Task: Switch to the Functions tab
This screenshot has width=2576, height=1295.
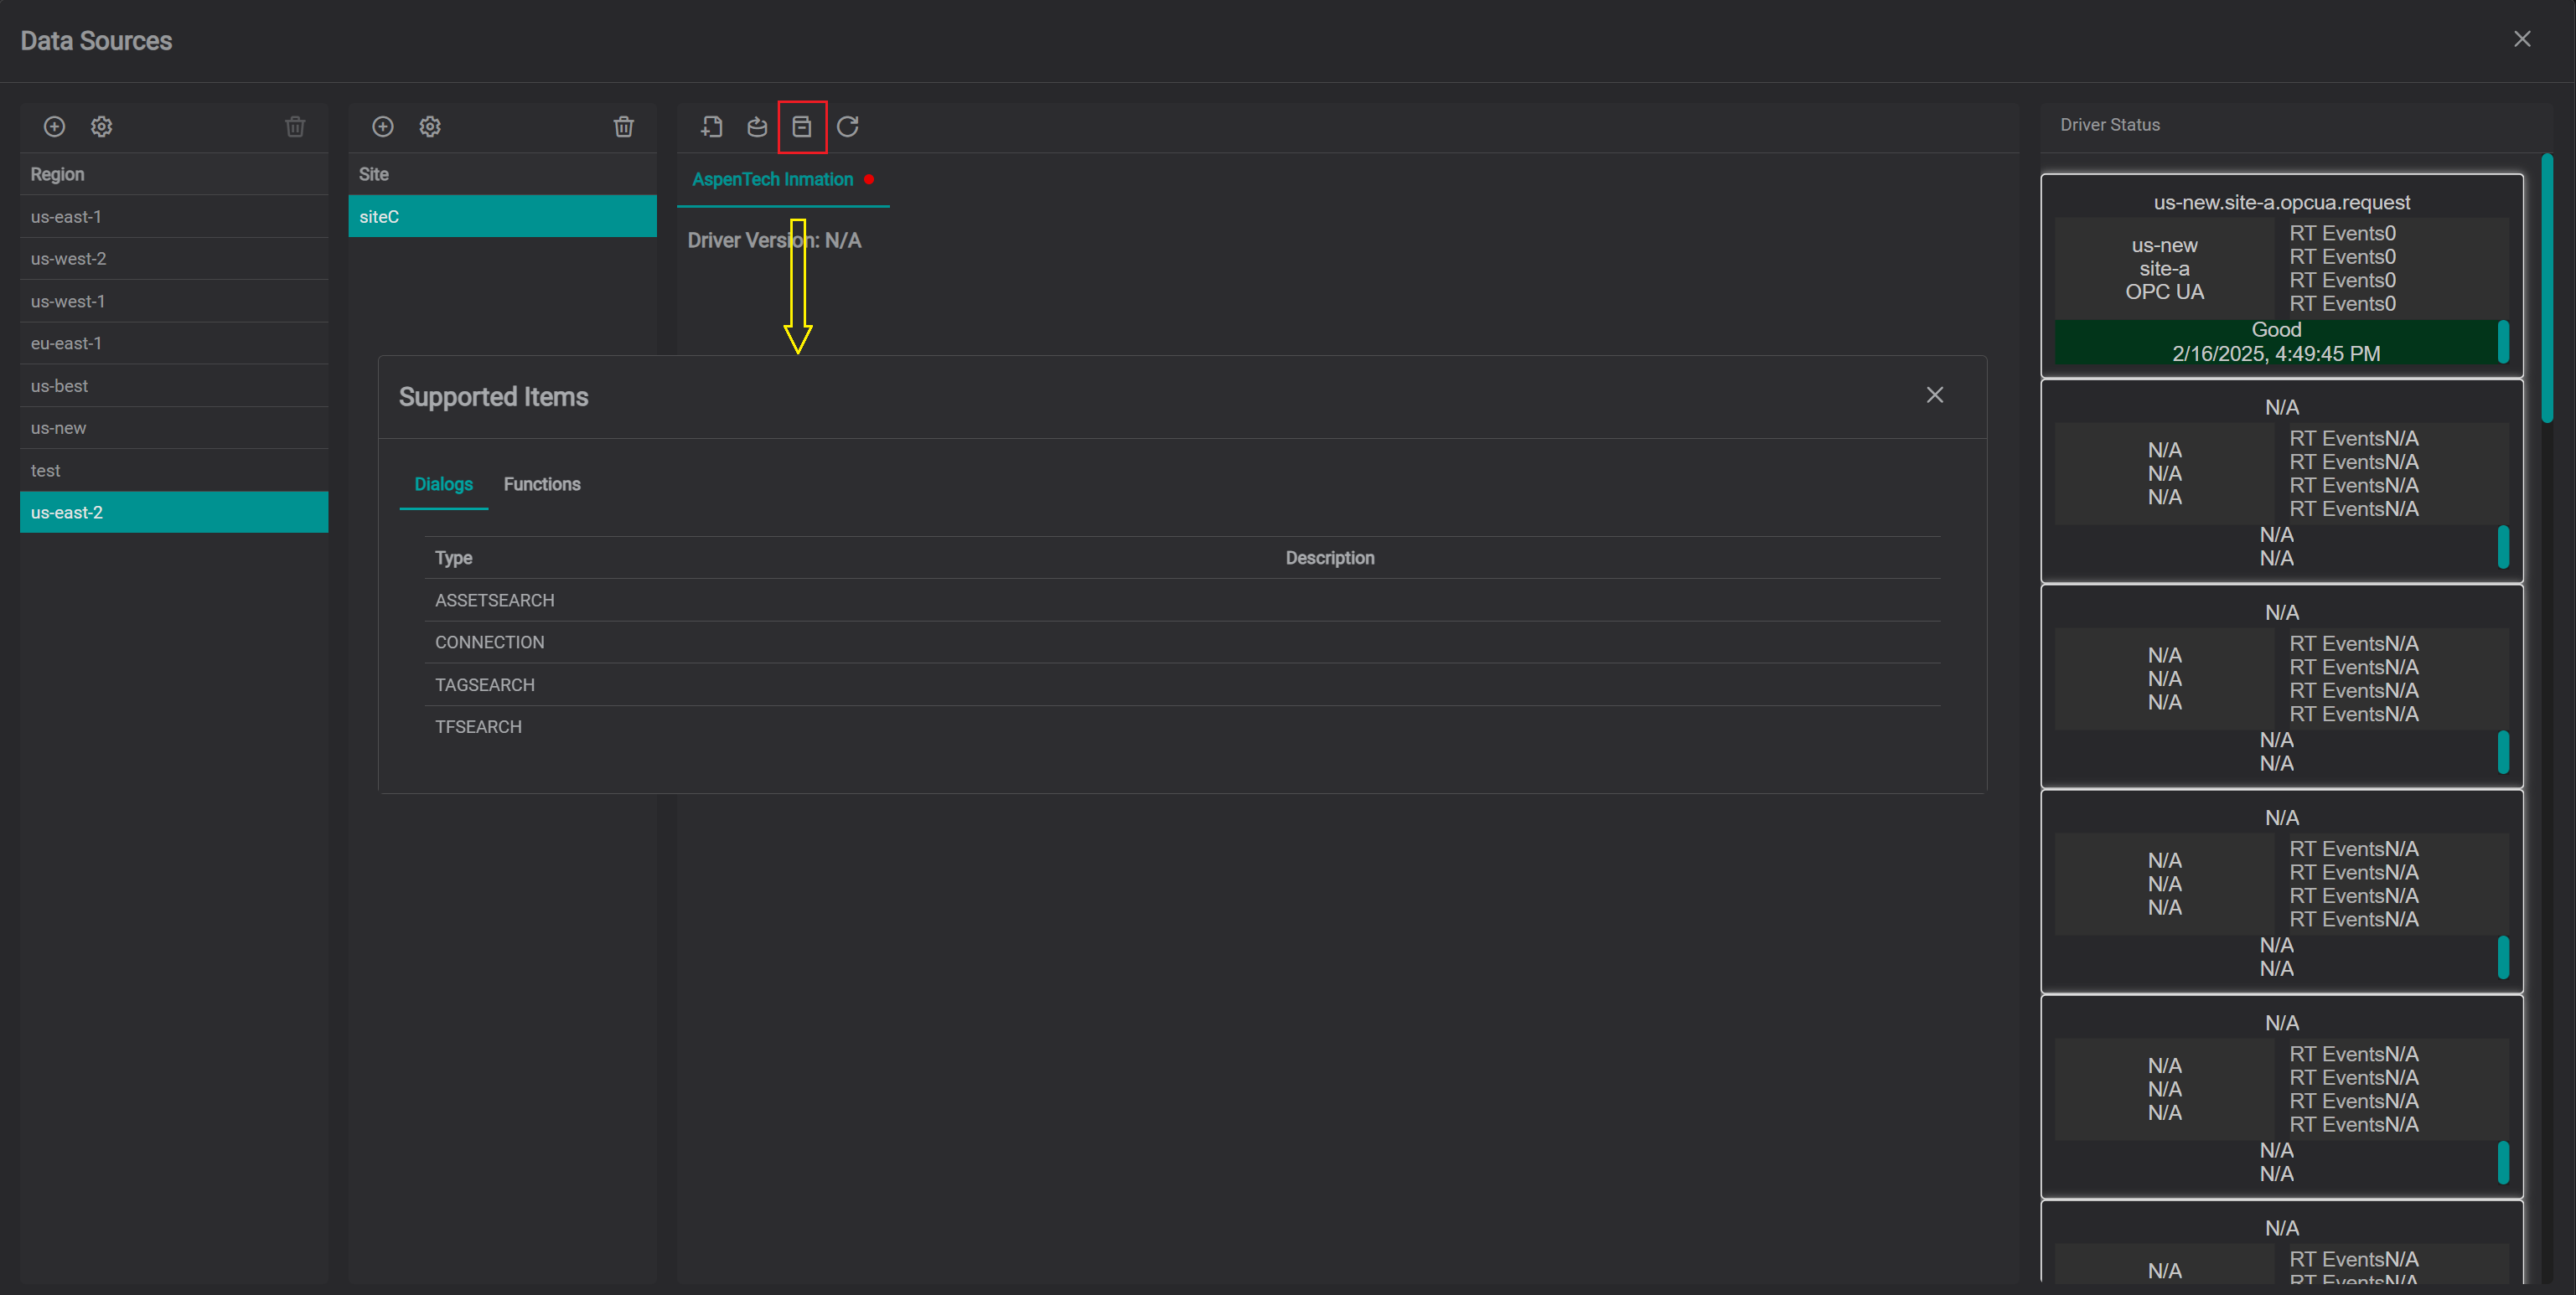Action: 542,485
